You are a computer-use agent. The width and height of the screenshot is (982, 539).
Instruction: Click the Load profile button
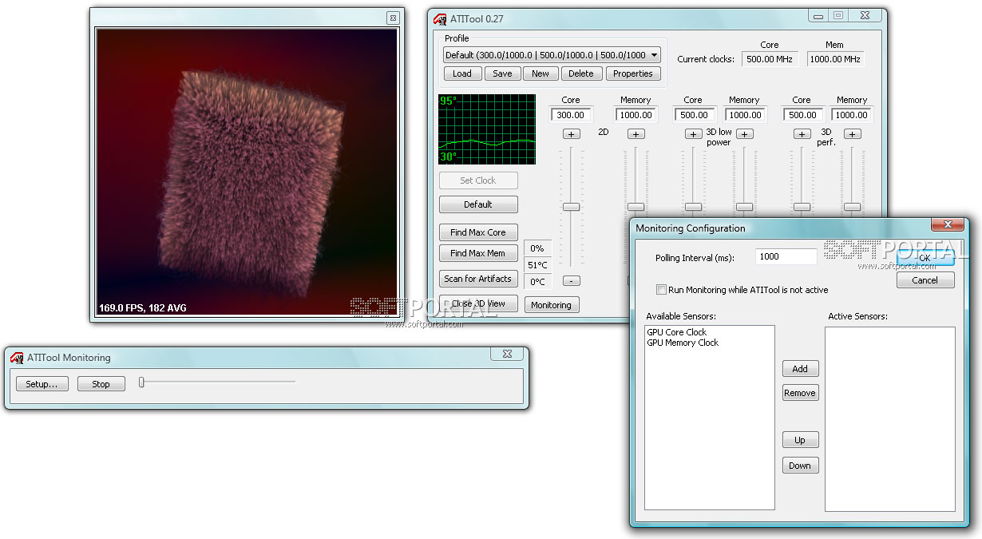click(462, 73)
